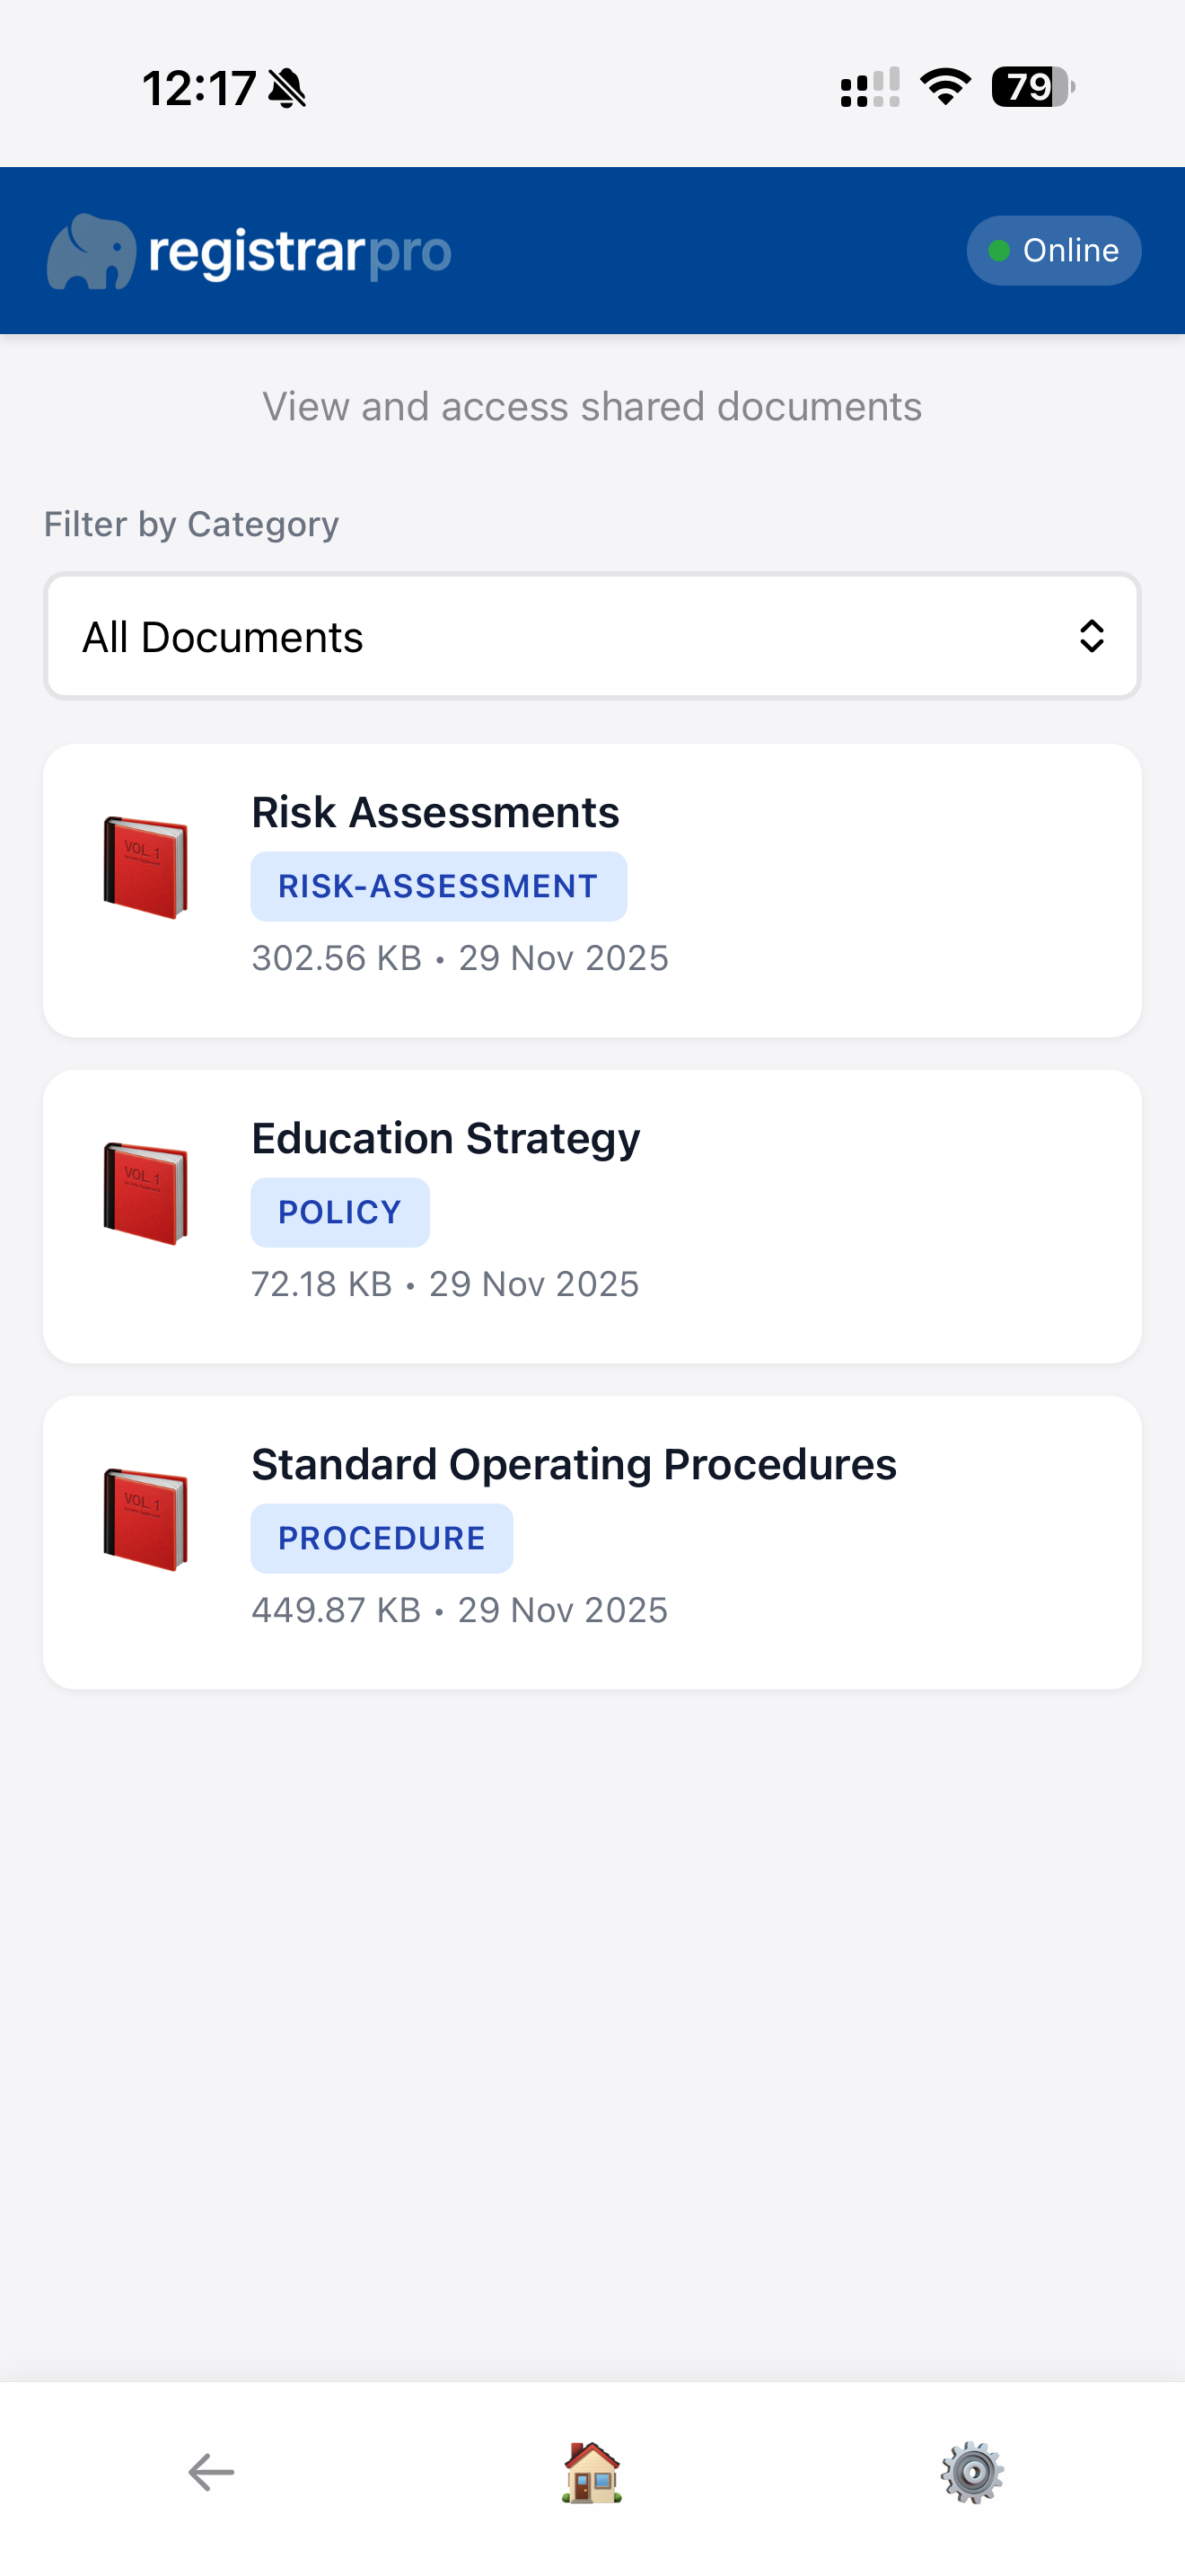Viewport: 1185px width, 2576px height.
Task: Tap the silent mode bell icon
Action: [x=288, y=88]
